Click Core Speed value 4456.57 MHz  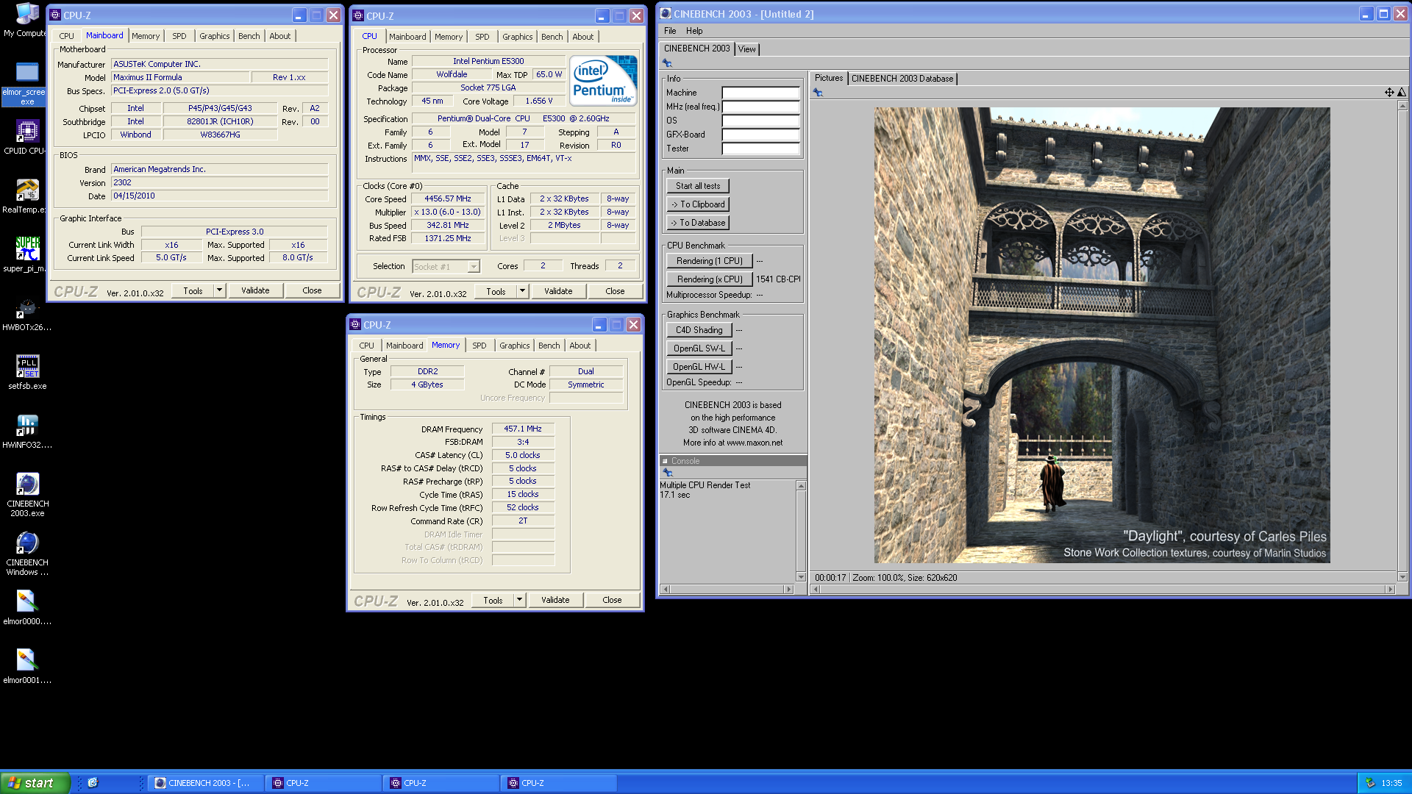tap(447, 198)
